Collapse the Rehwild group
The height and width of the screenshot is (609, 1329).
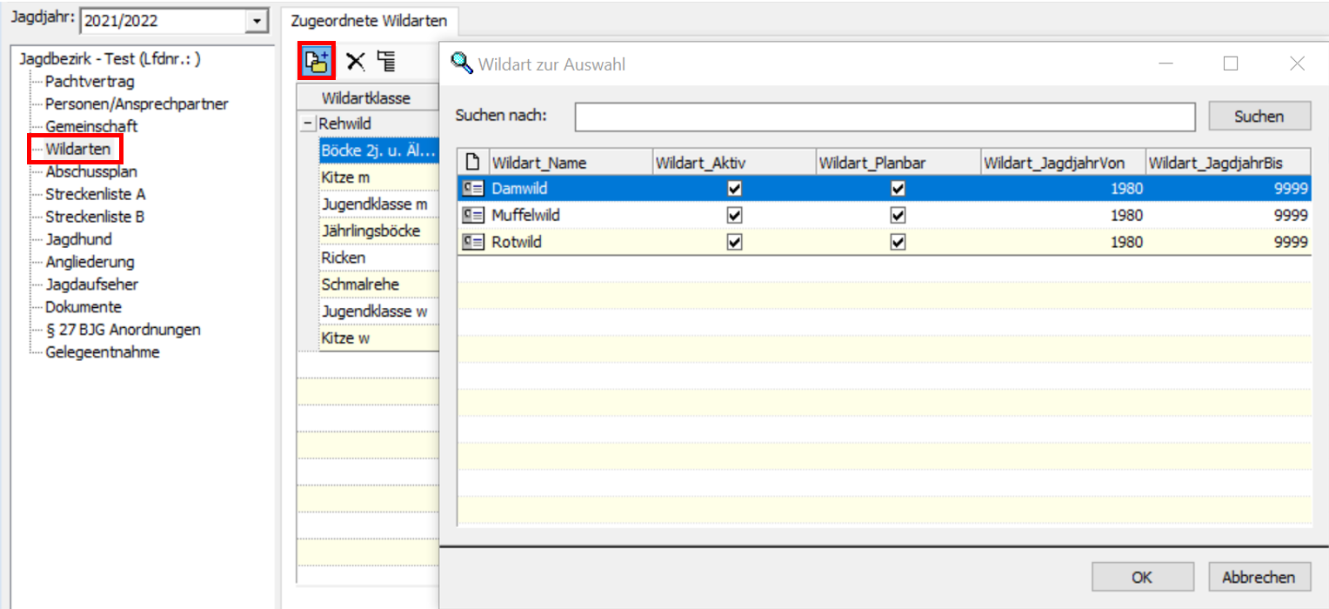(308, 124)
